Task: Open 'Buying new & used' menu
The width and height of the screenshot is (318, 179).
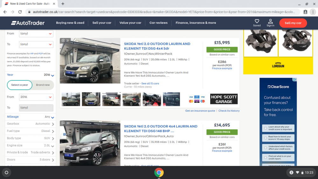Action: coord(70,23)
